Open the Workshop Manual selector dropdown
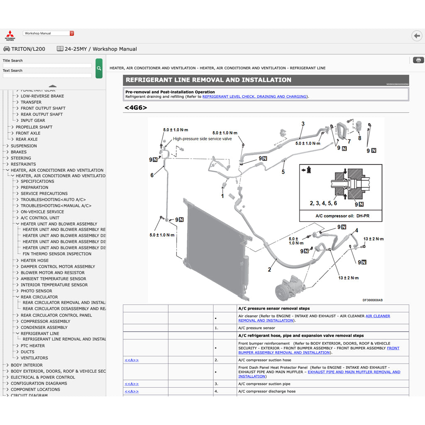 coord(48,33)
